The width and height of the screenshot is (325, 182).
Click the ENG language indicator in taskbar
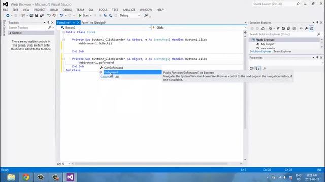coord(299,175)
